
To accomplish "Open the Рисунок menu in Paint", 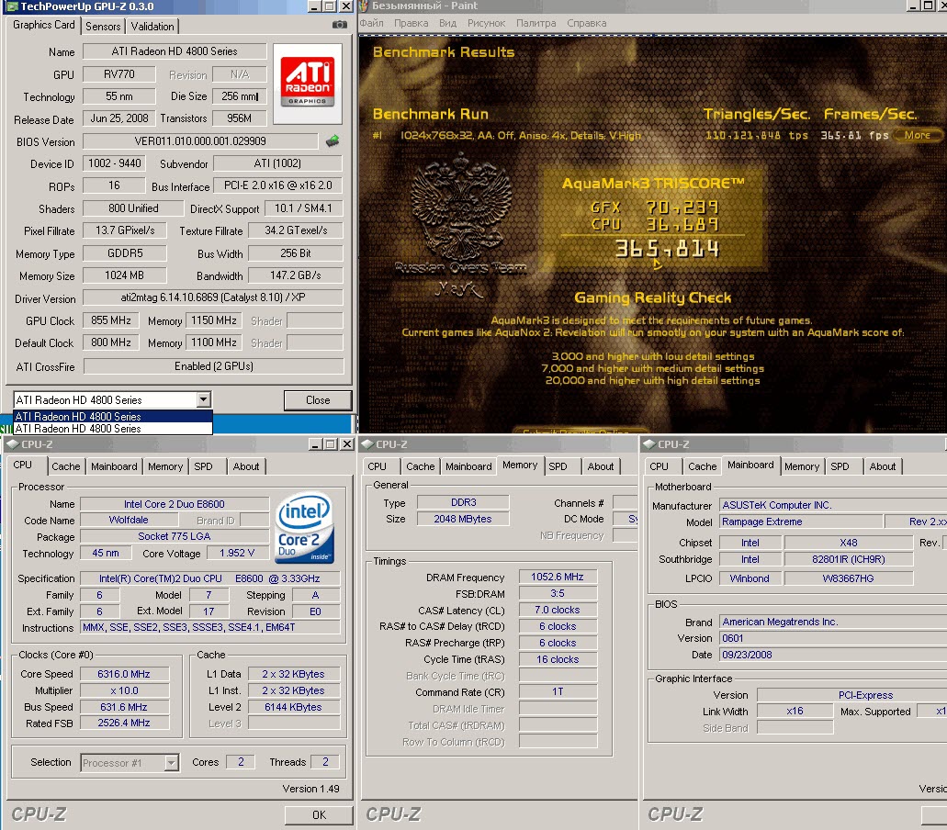I will tap(486, 23).
